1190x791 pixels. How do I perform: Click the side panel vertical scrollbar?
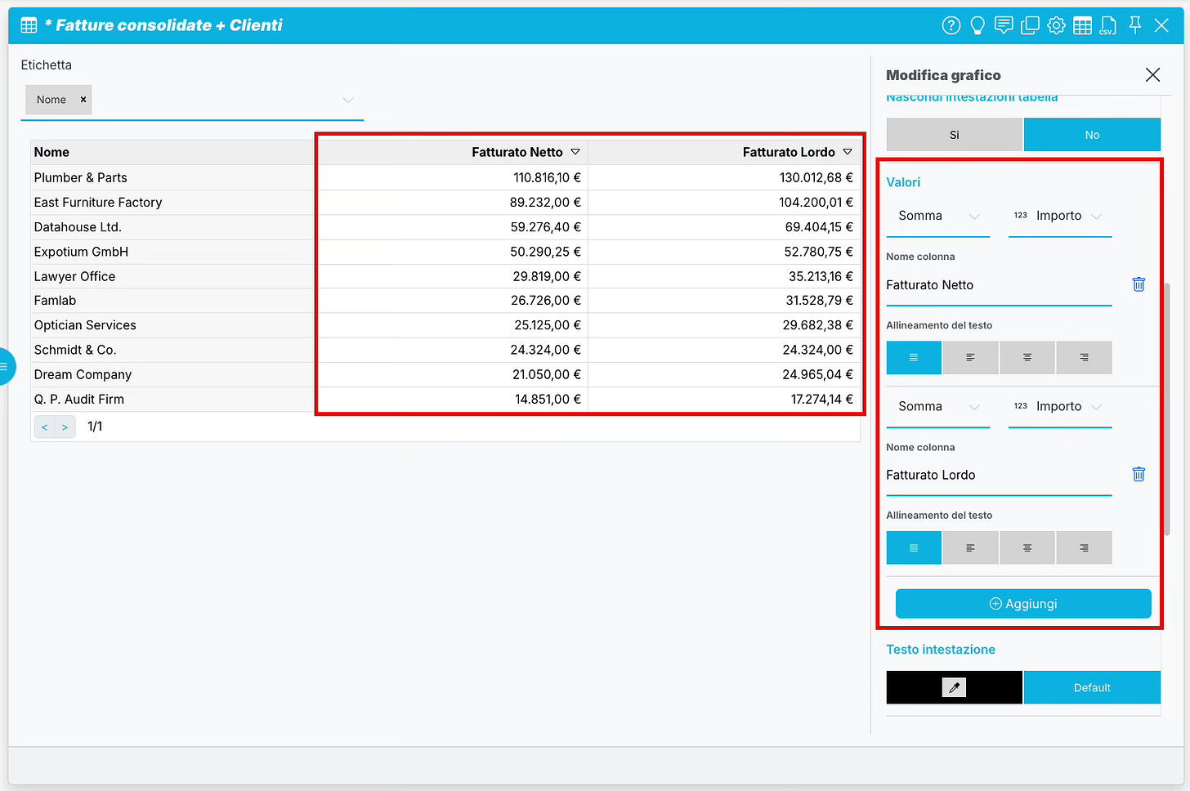coord(1167,409)
